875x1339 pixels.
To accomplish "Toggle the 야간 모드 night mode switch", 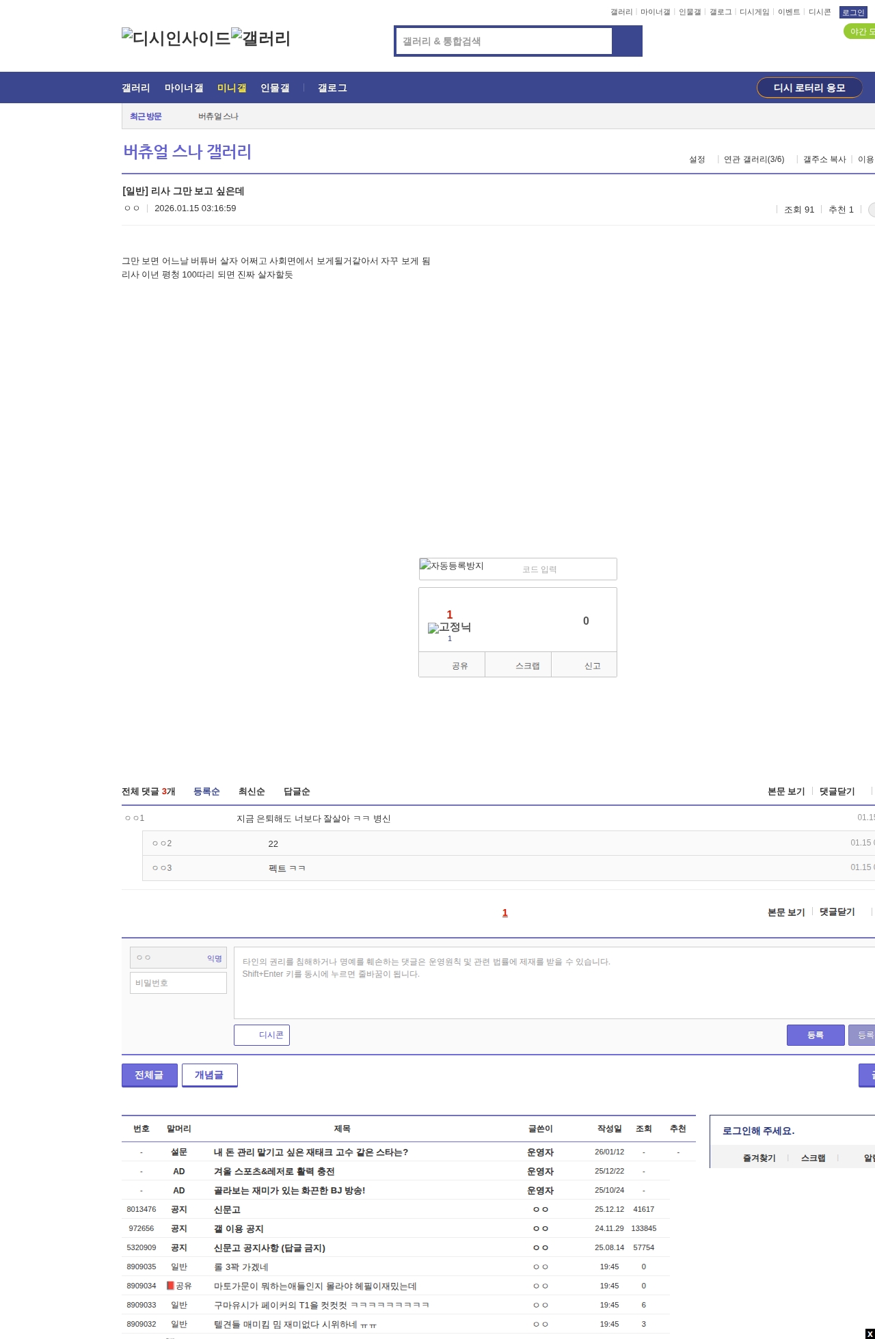I will coord(860,31).
